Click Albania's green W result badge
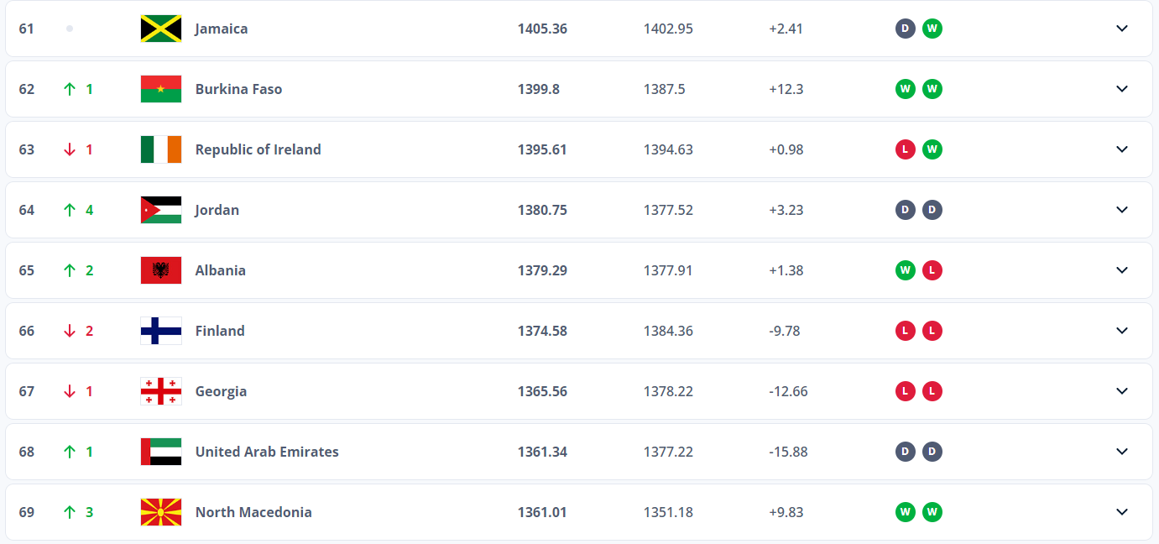The height and width of the screenshot is (544, 1159). [x=905, y=270]
